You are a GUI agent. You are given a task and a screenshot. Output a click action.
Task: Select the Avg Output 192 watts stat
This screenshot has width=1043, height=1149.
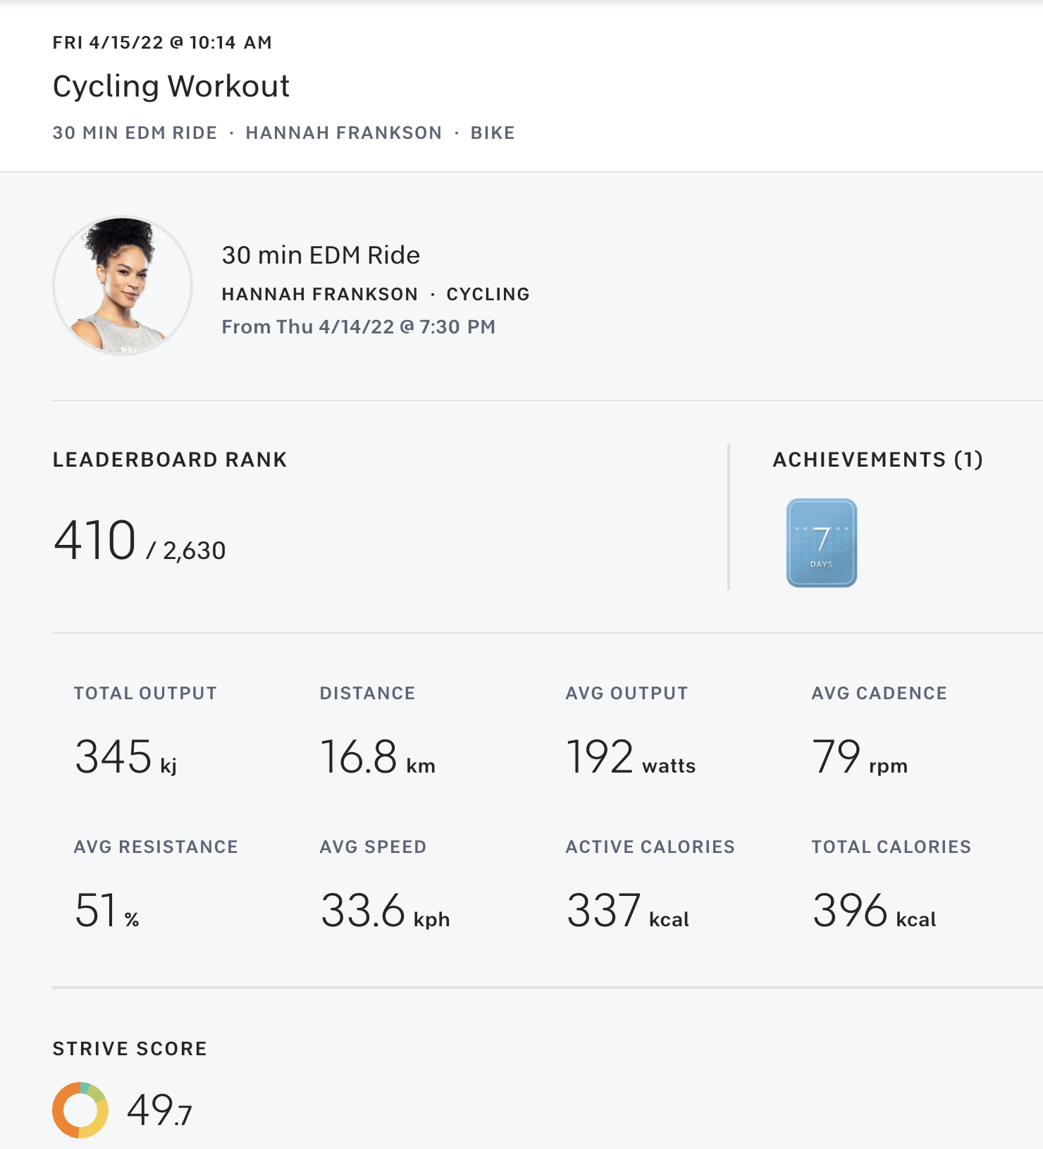(x=630, y=758)
